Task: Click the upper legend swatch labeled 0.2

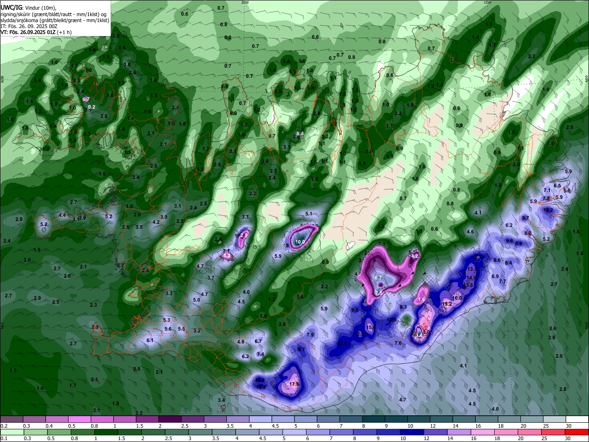Action: 12,419
